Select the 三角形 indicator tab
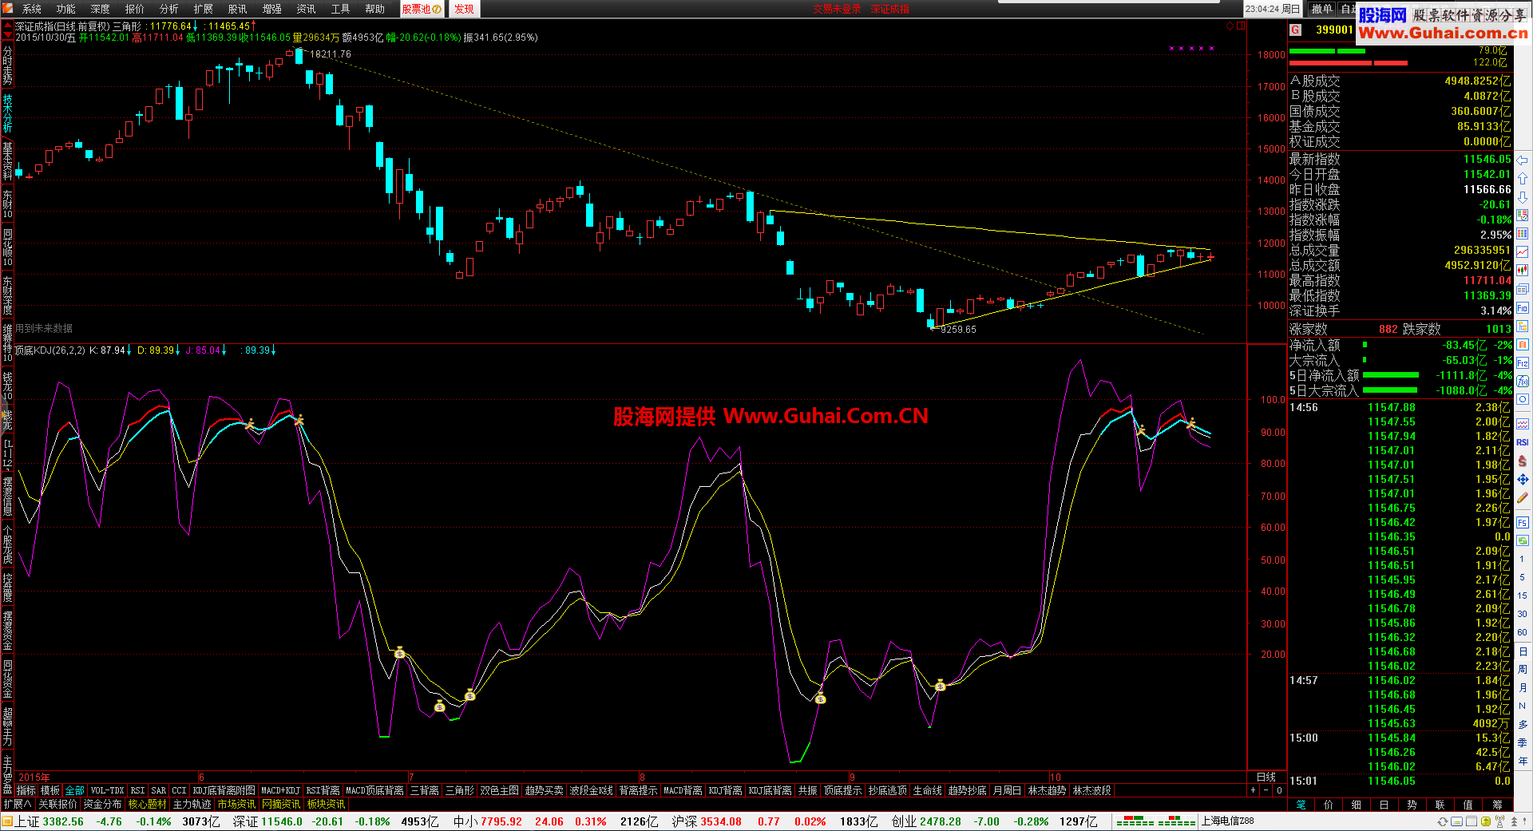 pyautogui.click(x=460, y=790)
